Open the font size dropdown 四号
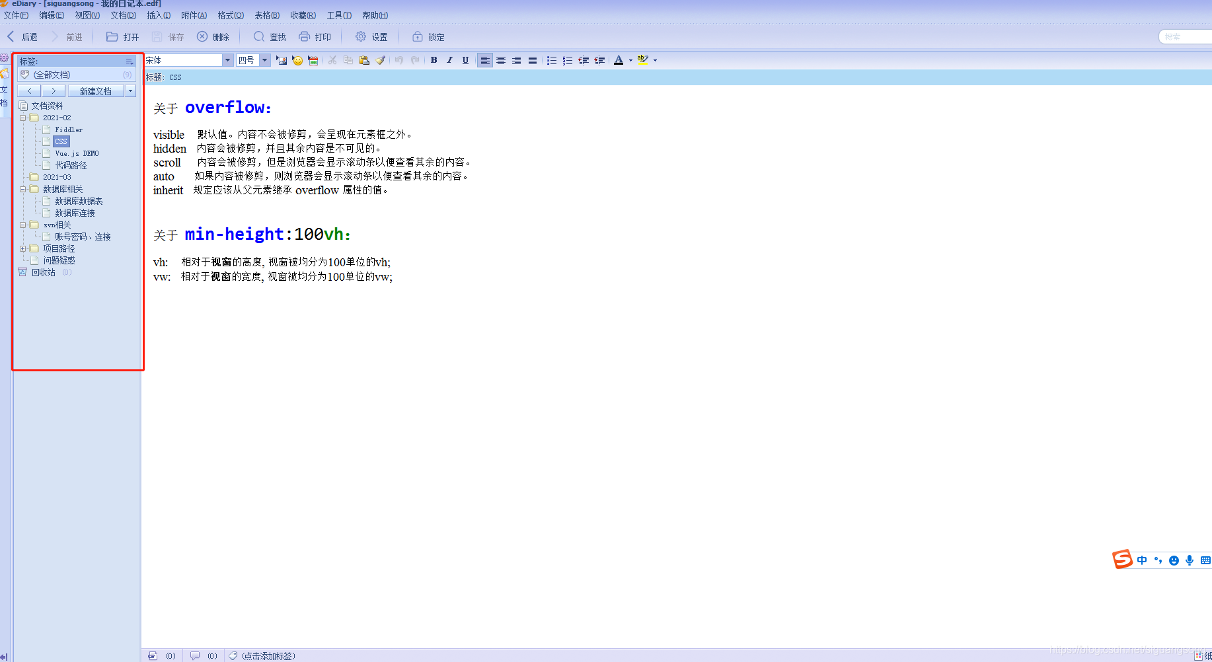 click(264, 60)
